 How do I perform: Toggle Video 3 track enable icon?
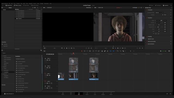pos(49,60)
